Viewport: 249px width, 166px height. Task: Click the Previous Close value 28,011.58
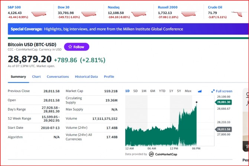[51, 91]
